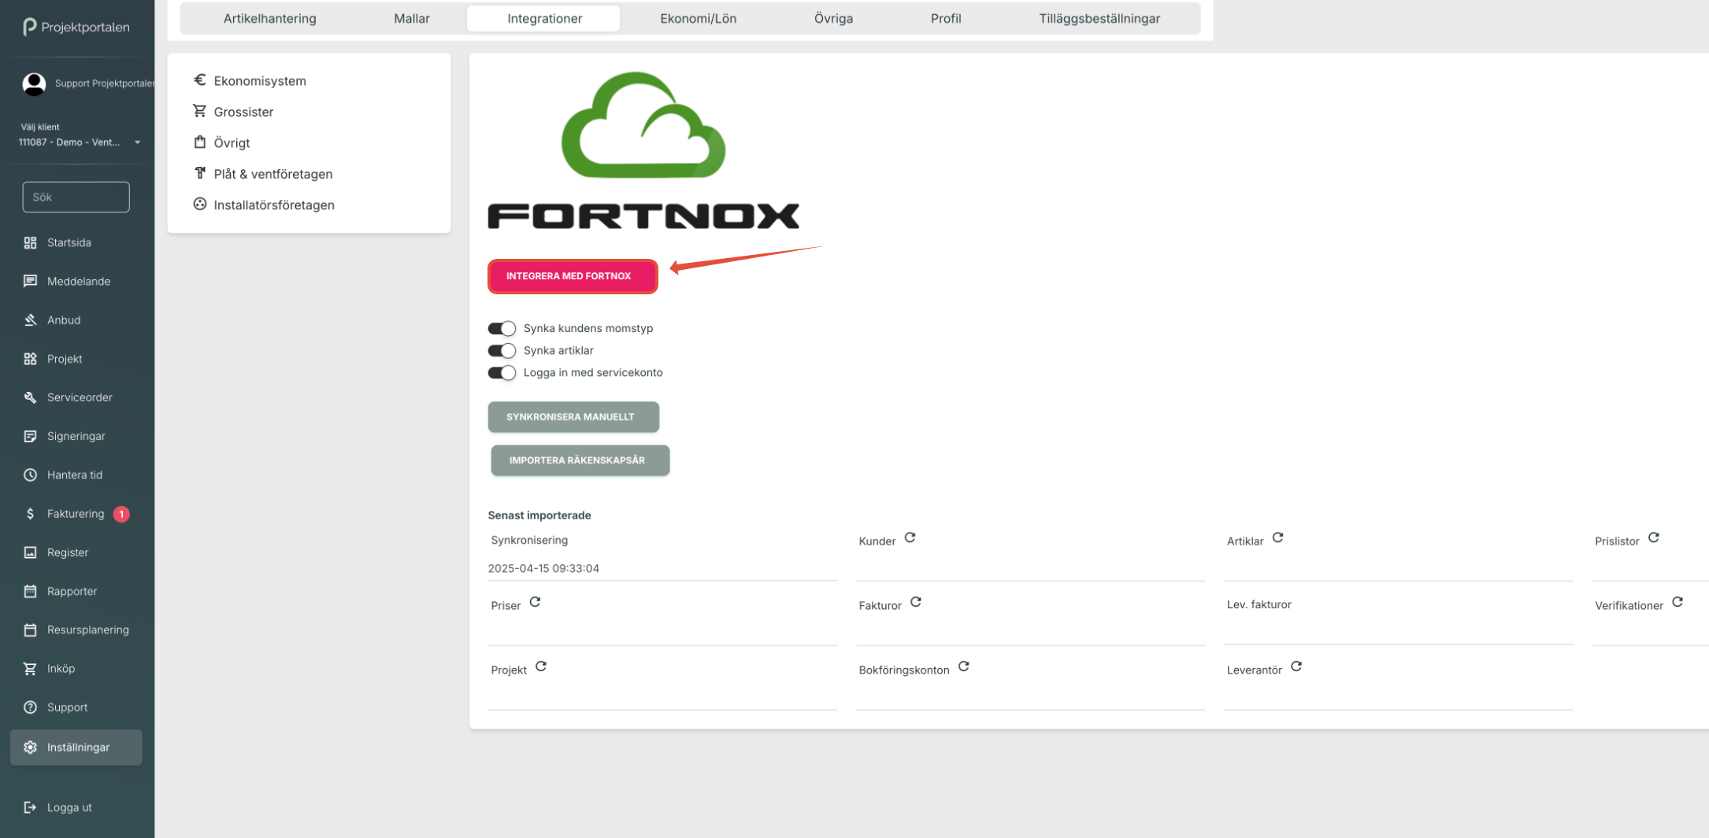
Task: Click the Inställningar gear icon
Action: click(30, 747)
